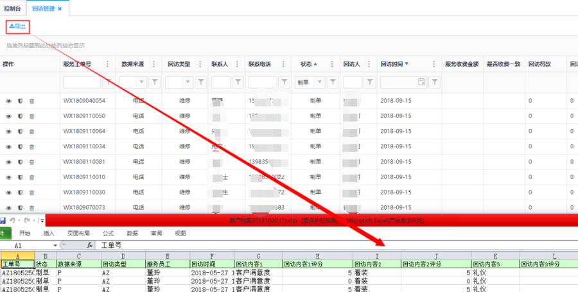Click shield icon for row WX1809110064
The image size is (578, 292).
coord(20,132)
